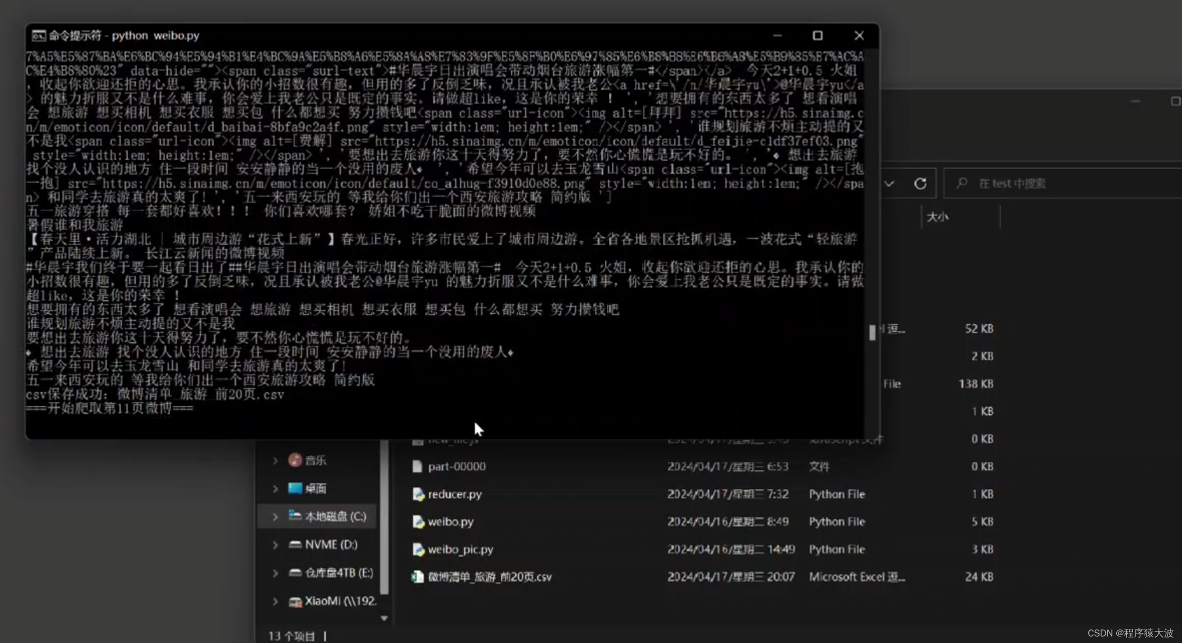Click the search magnifier icon
Screen dimensions: 1182x643
[963, 183]
